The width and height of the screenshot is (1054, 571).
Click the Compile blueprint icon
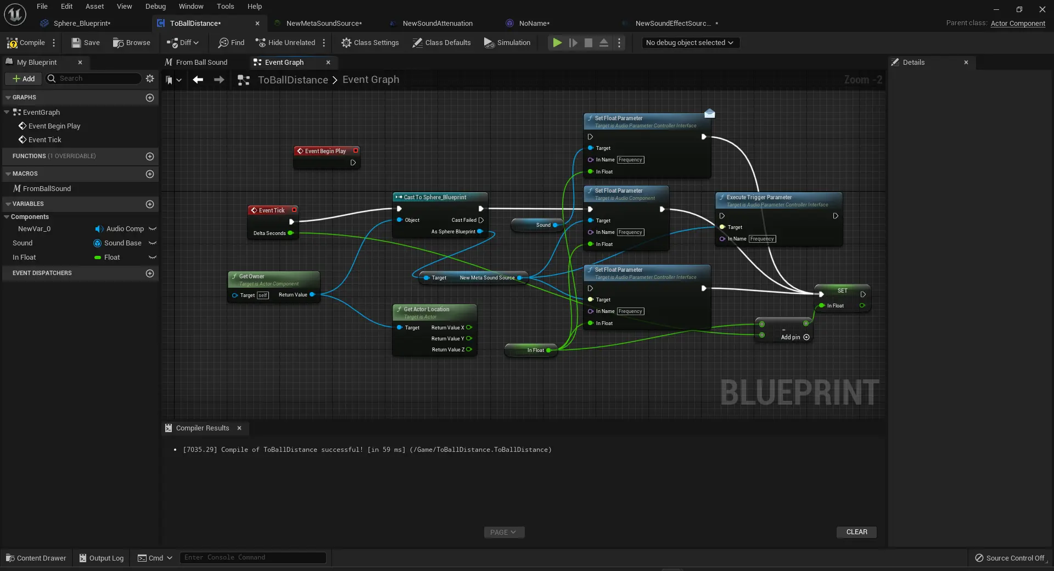pos(12,43)
